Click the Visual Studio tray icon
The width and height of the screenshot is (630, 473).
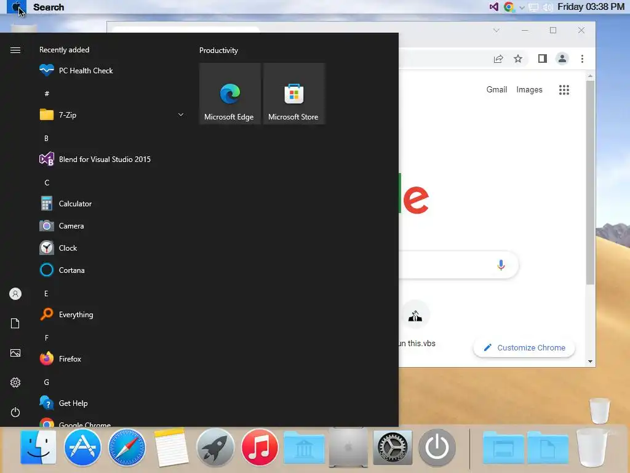pos(494,7)
